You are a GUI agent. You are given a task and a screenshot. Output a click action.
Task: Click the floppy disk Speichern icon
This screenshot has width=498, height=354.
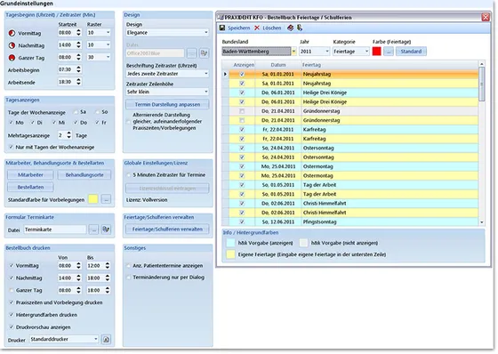tap(222, 28)
